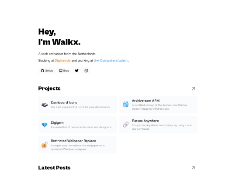
Task: Click the Digigem blue gem icon
Action: pyautogui.click(x=45, y=125)
